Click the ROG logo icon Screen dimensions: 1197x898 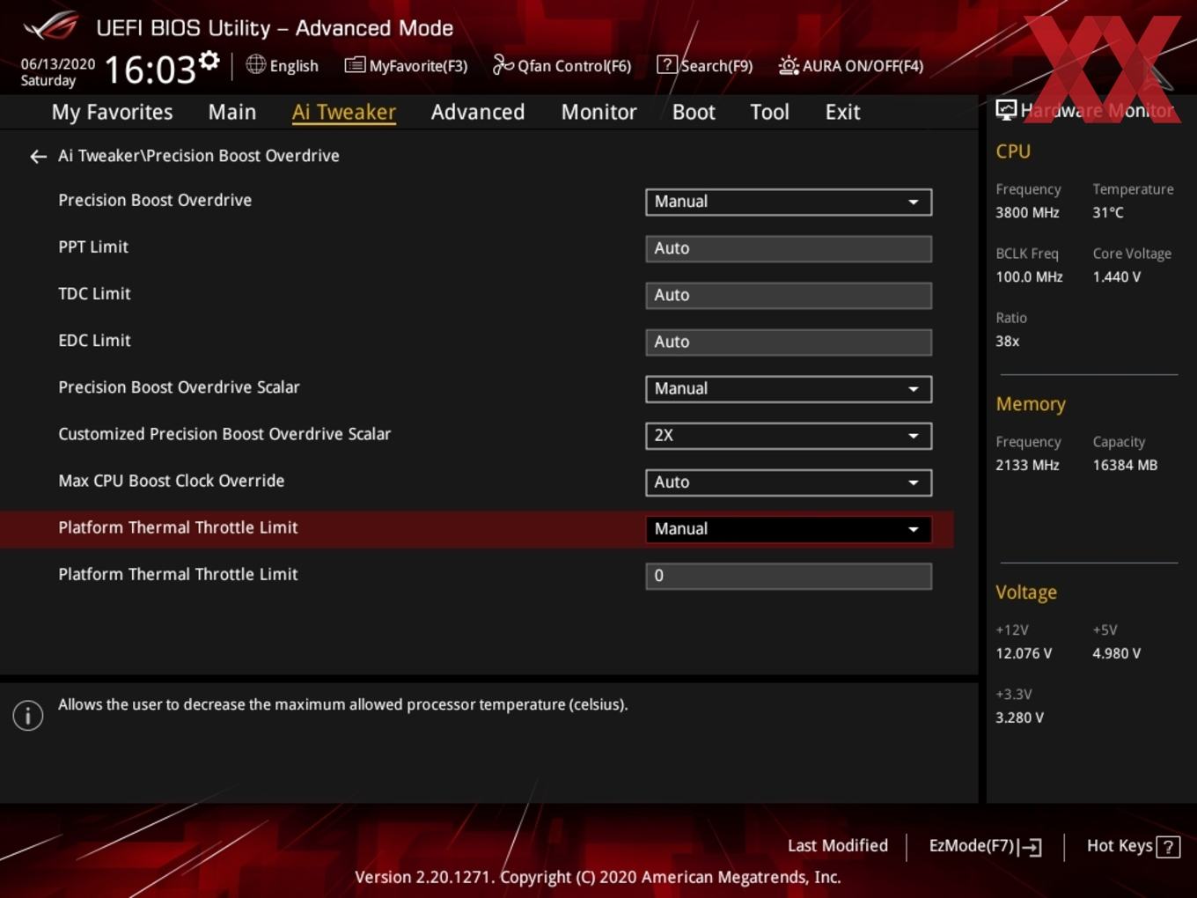click(x=51, y=26)
